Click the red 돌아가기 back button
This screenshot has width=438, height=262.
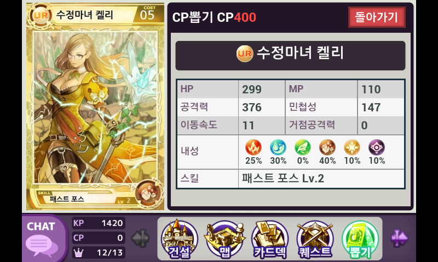377,17
